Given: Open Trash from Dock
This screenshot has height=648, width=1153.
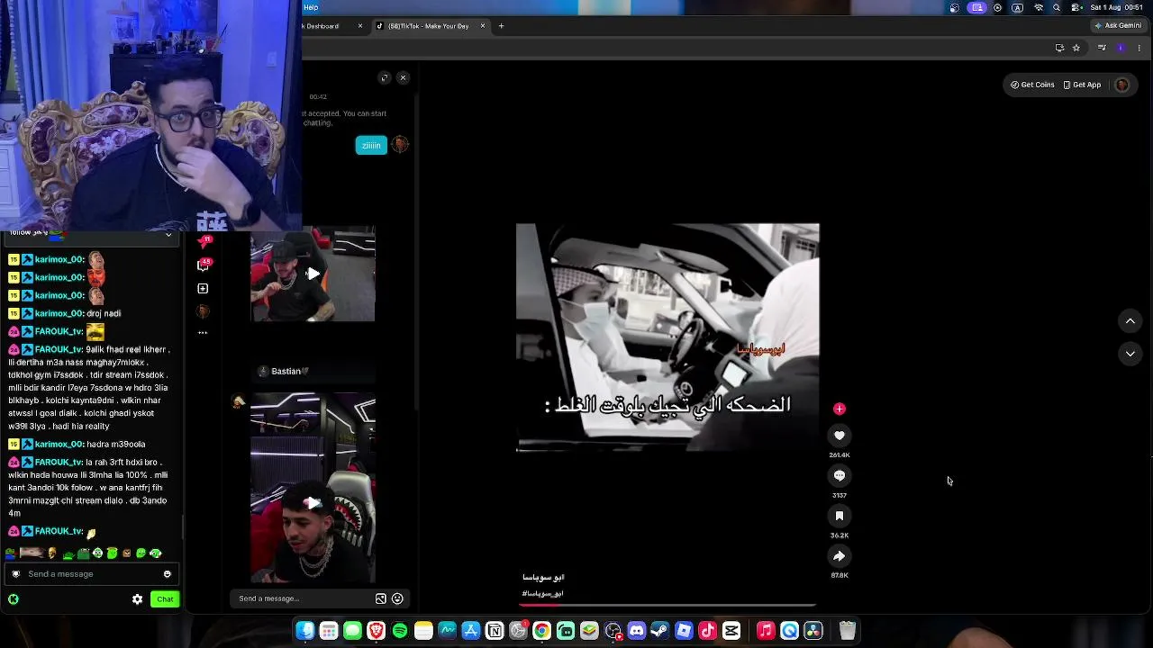Looking at the screenshot, I should pyautogui.click(x=848, y=631).
